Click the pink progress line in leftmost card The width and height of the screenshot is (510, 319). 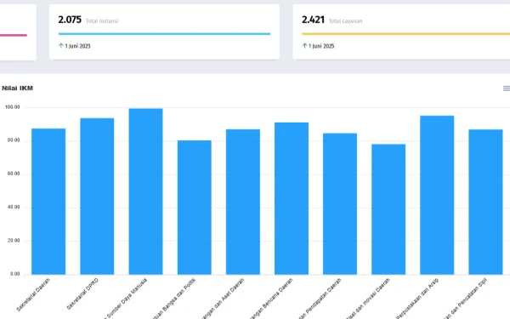coord(14,35)
